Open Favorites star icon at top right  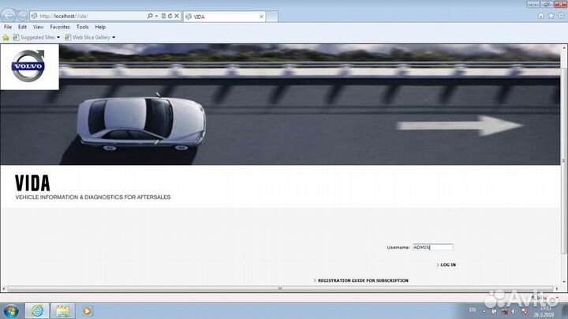click(x=551, y=16)
